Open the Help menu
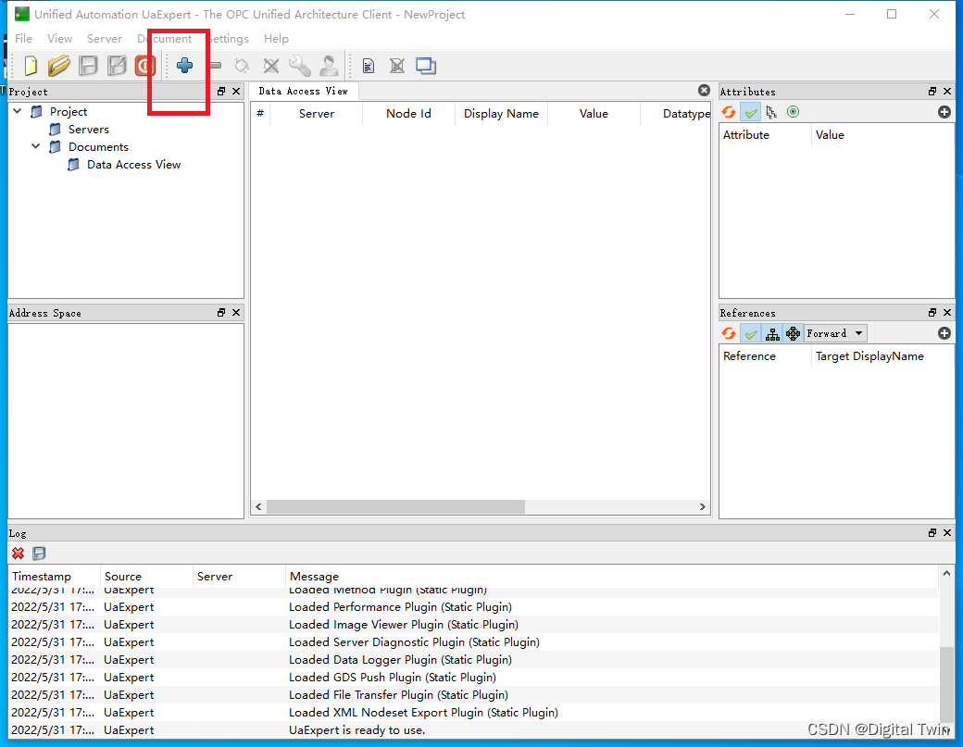This screenshot has width=963, height=747. point(276,39)
